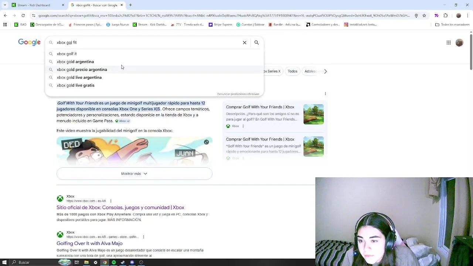Open the Cuentas | Saldoar bookmark
Image resolution: width=473 pixels, height=266 pixels.
(250, 25)
